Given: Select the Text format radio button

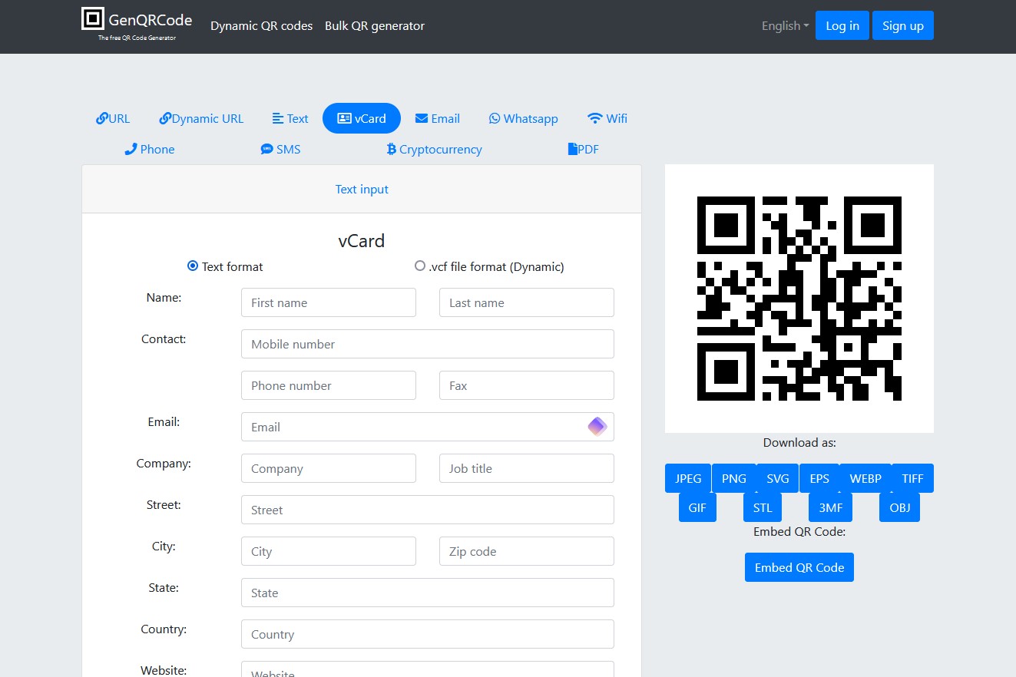Looking at the screenshot, I should pyautogui.click(x=193, y=266).
